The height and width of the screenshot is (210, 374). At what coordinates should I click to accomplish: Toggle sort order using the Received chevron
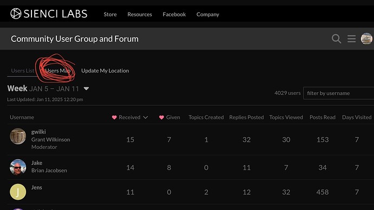(145, 117)
